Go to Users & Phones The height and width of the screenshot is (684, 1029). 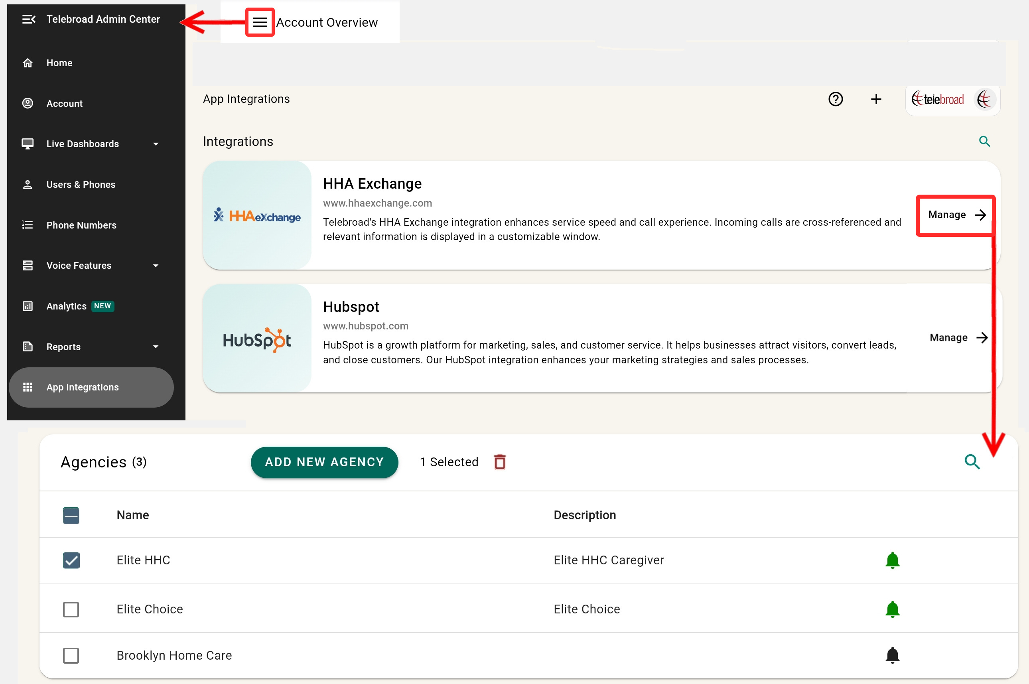point(81,185)
